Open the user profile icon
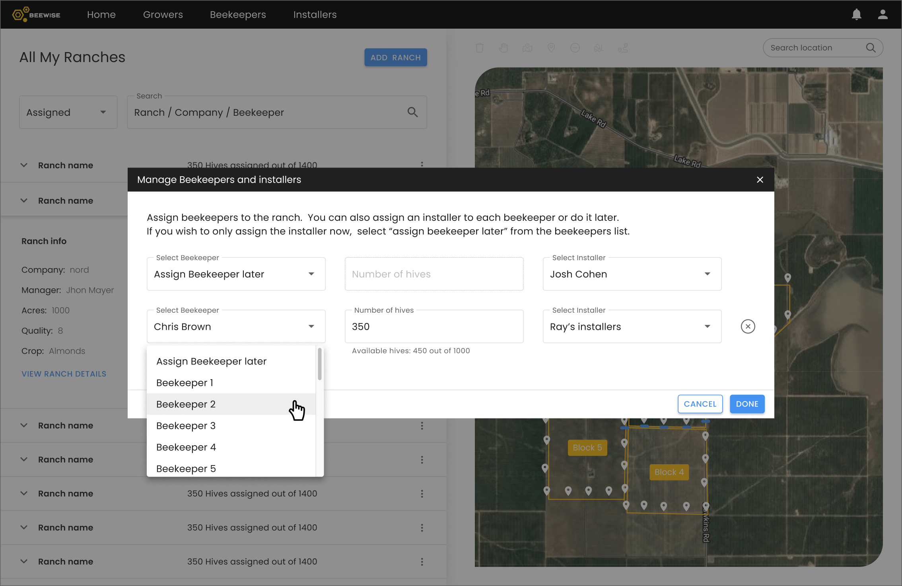The height and width of the screenshot is (586, 902). (x=883, y=15)
